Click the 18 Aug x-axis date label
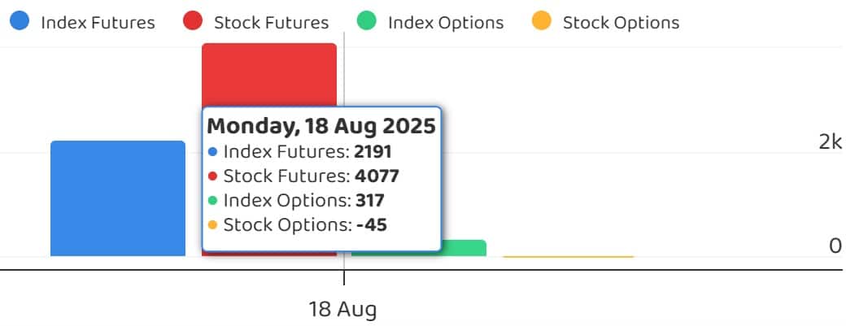 click(342, 310)
